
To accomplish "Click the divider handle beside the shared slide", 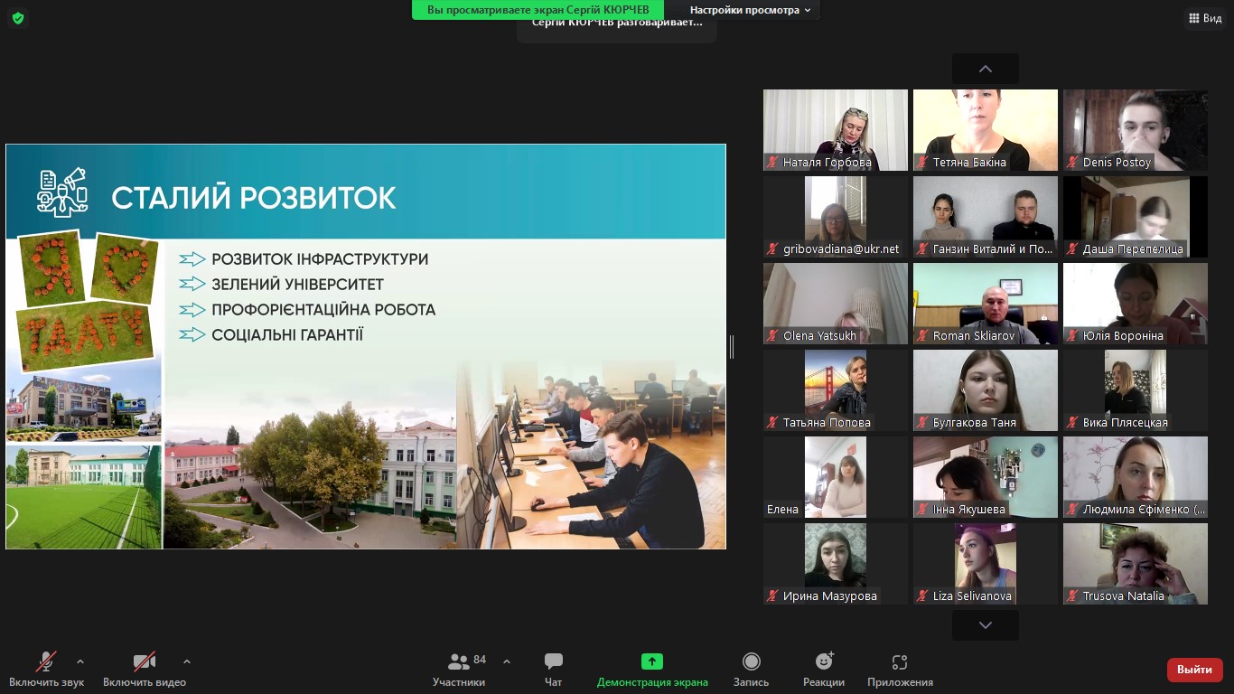I will tap(732, 347).
